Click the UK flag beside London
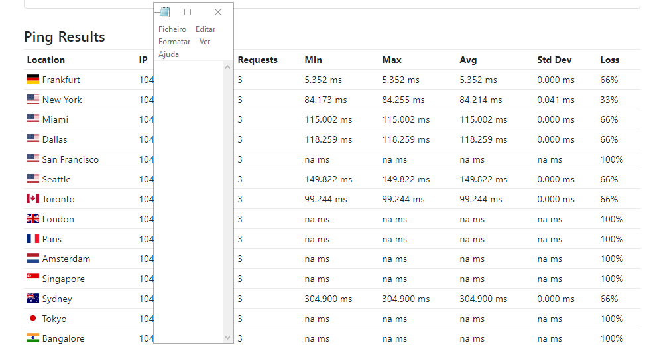 [32, 219]
